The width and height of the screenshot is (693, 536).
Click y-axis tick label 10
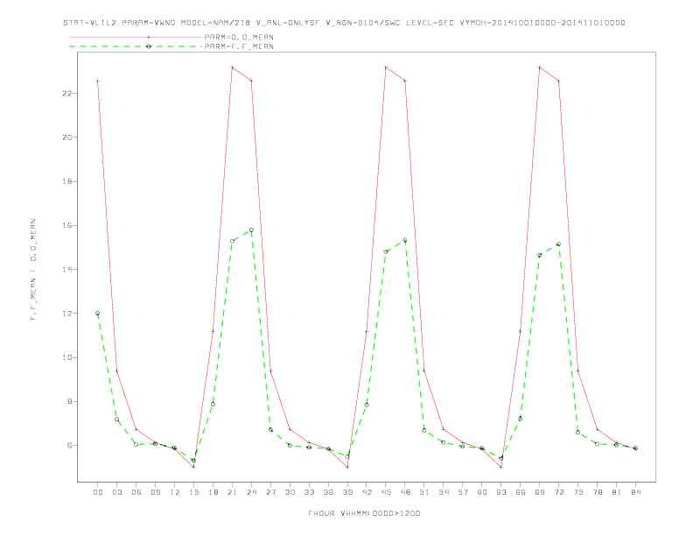(x=67, y=357)
